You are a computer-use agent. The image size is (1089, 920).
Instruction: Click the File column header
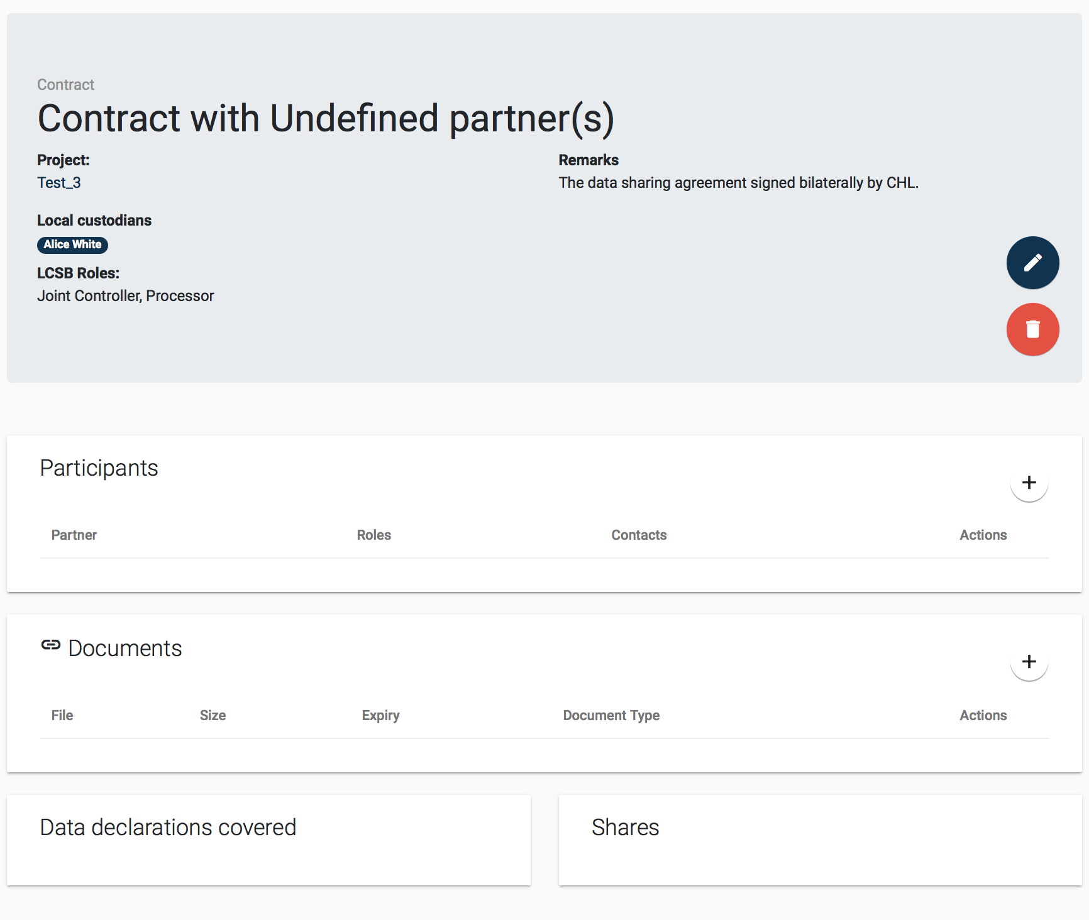(x=62, y=716)
